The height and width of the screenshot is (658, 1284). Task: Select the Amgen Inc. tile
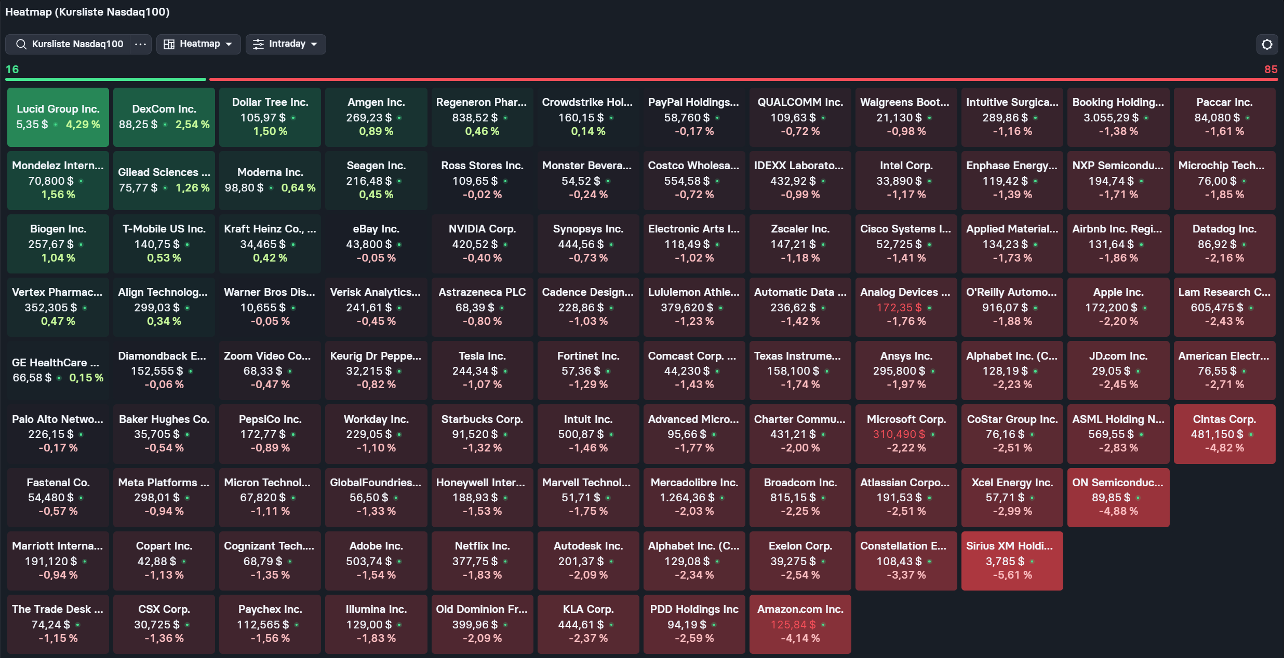point(376,117)
